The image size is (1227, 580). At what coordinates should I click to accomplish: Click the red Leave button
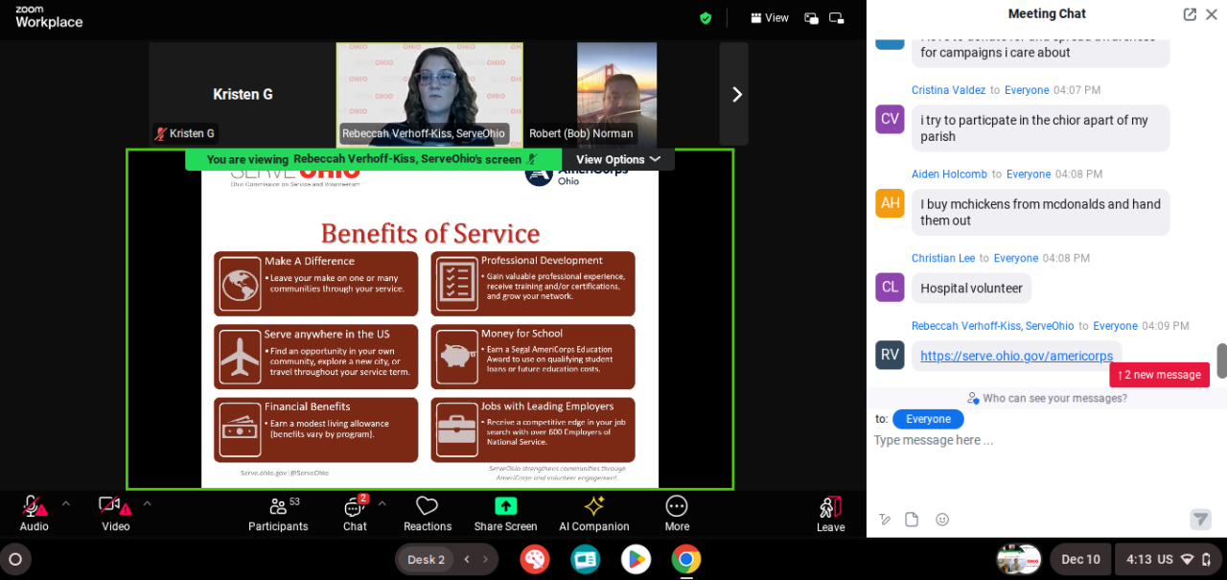coord(830,513)
